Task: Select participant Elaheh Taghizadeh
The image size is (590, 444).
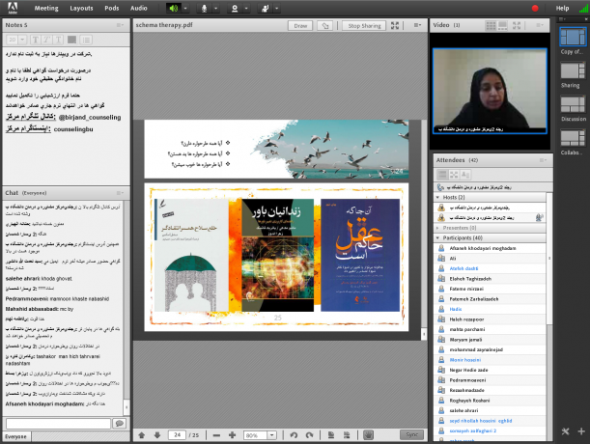Action: (x=491, y=279)
